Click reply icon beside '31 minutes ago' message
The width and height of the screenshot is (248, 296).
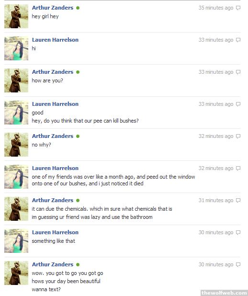[x=238, y=201]
